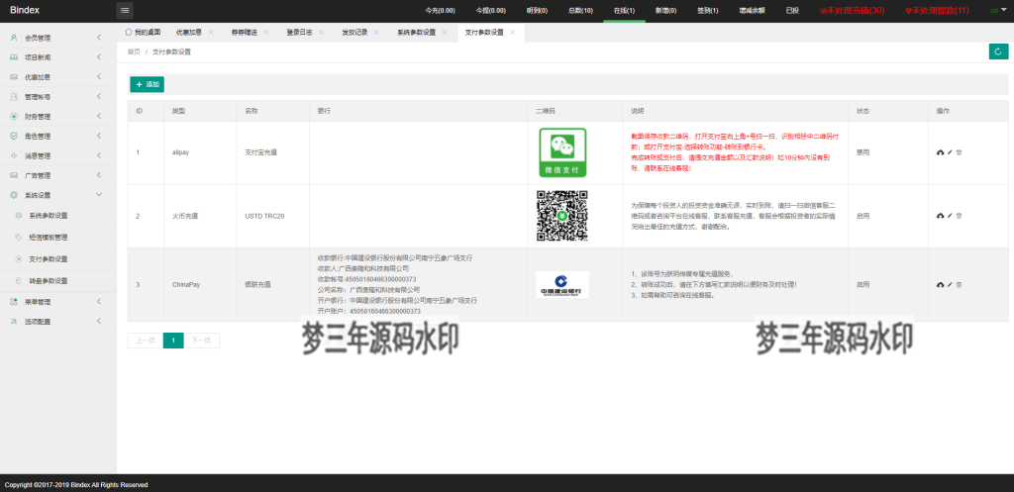Toggle the hamburger sidebar collapse button
This screenshot has height=492, width=1014.
click(125, 10)
